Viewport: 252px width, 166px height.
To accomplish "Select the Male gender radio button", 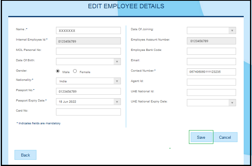I will click(x=58, y=71).
